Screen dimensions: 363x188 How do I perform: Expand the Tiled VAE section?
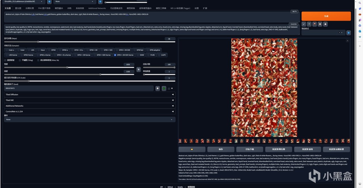[x=90, y=100]
